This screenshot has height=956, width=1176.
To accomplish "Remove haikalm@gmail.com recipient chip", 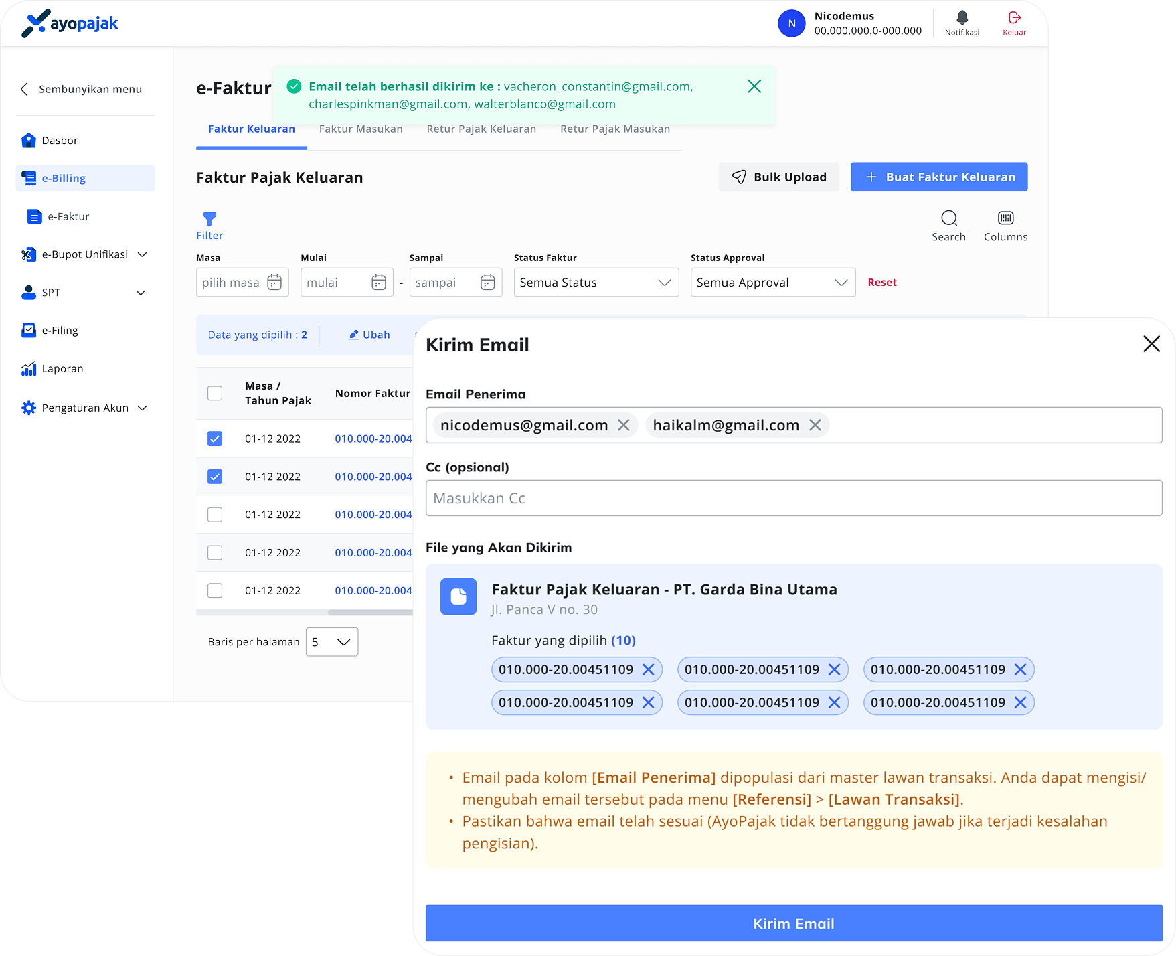I will pos(815,425).
